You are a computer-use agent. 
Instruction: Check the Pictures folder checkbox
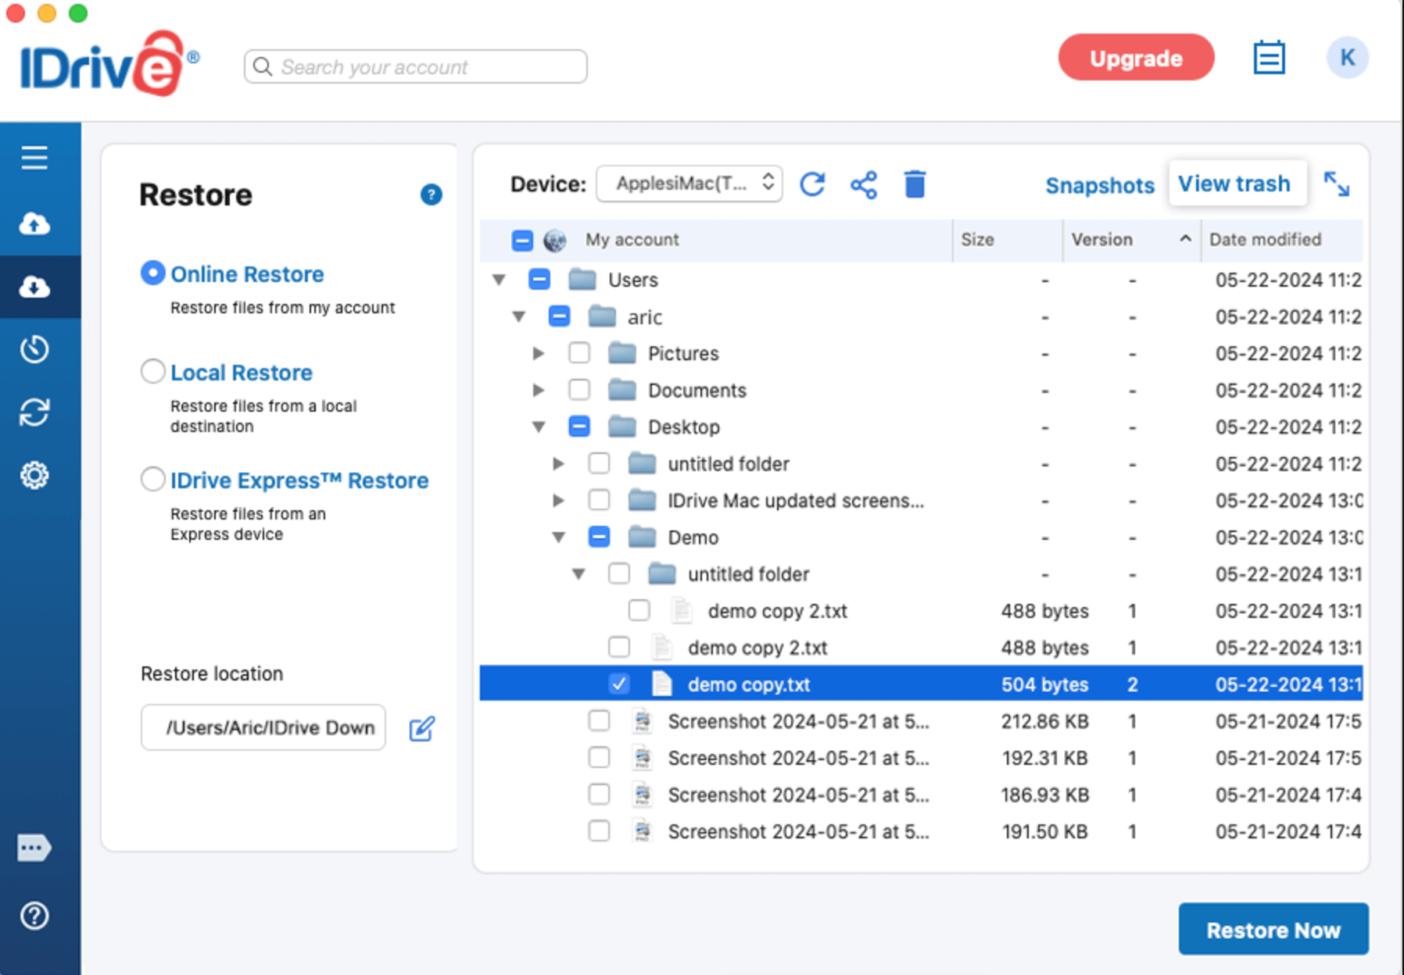579,353
